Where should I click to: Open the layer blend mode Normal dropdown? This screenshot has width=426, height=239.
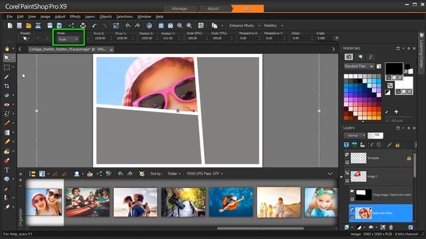click(355, 135)
